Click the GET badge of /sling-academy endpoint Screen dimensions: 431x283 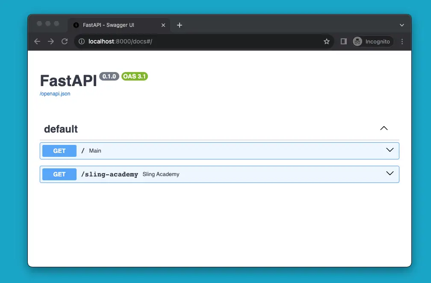click(59, 174)
